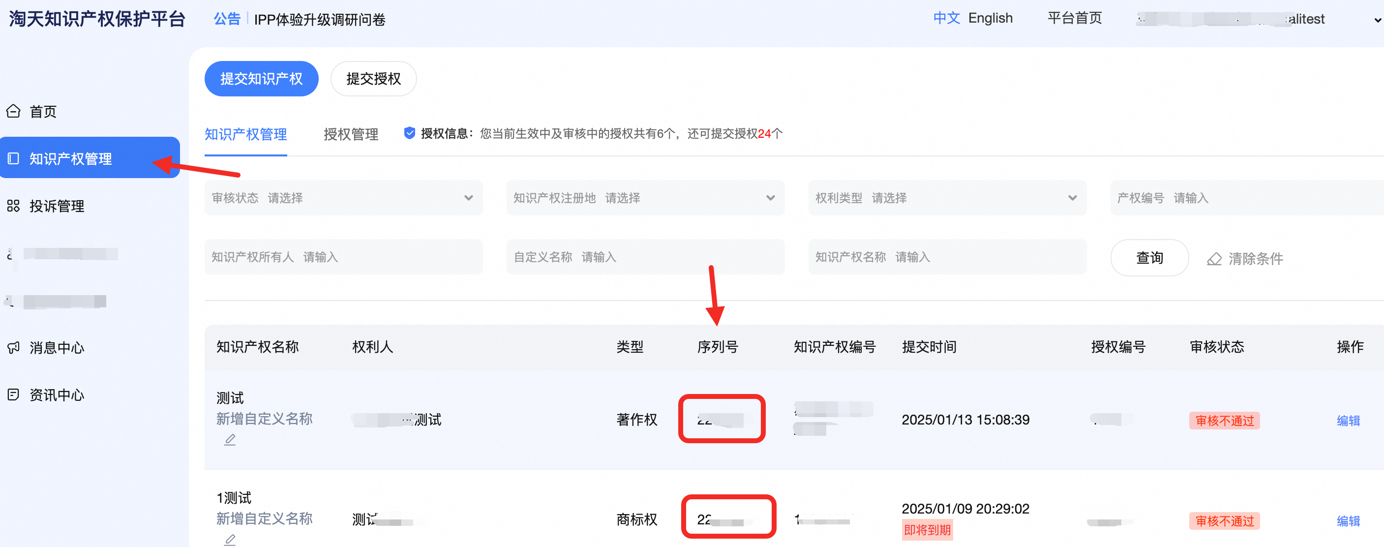Go to 平台首页
This screenshot has width=1384, height=547.
1075,18
